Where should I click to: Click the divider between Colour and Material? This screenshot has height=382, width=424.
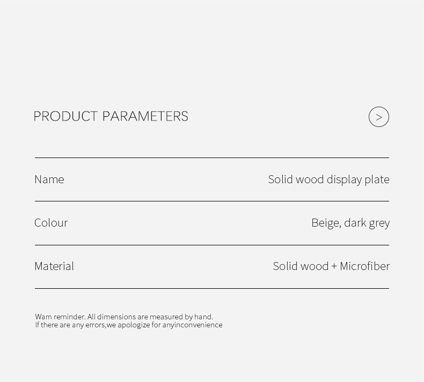point(211,245)
